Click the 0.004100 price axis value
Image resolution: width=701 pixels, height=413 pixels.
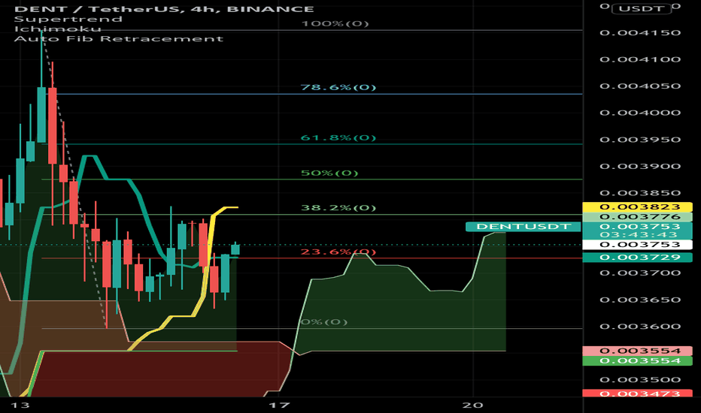(x=640, y=59)
